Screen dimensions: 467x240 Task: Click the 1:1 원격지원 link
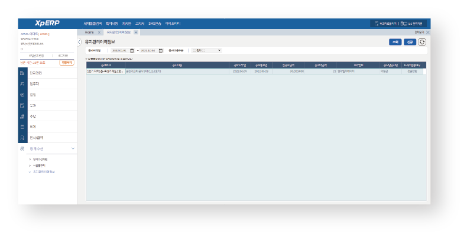[415, 24]
